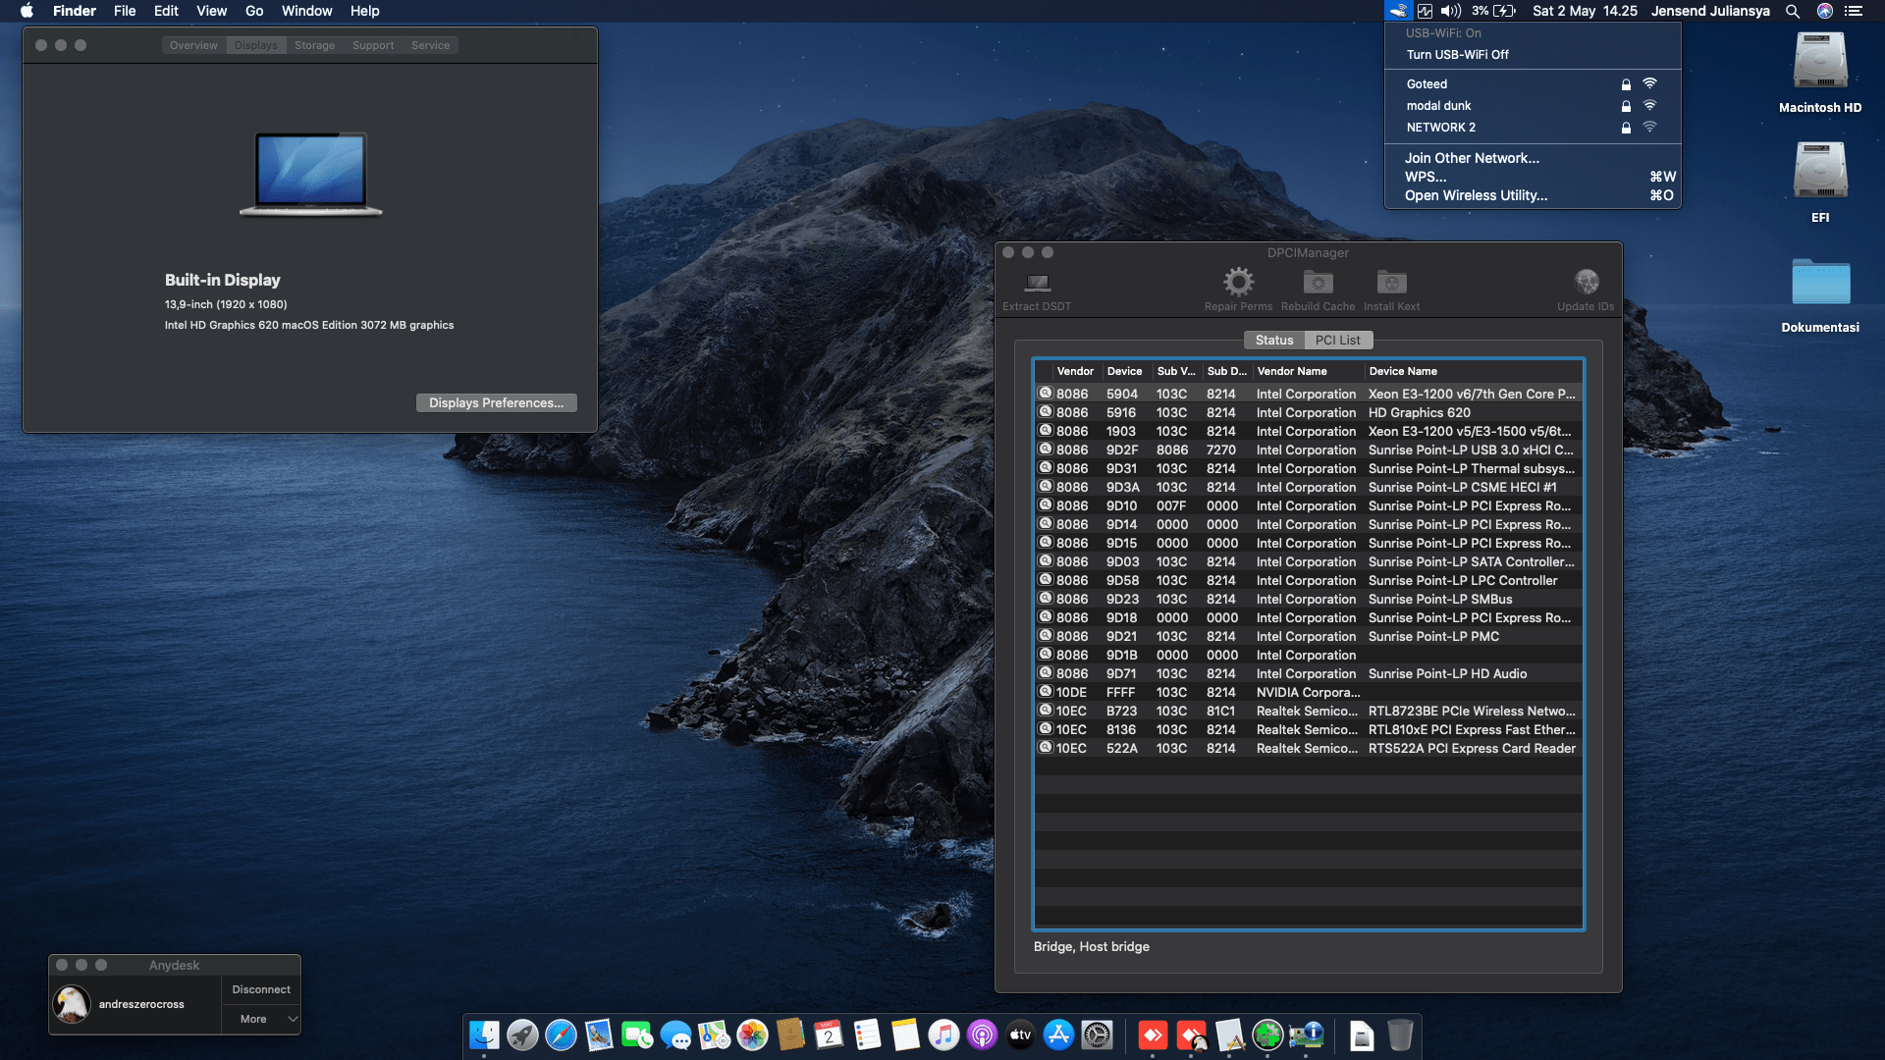The width and height of the screenshot is (1885, 1060).
Task: Open the File menu
Action: point(125,11)
